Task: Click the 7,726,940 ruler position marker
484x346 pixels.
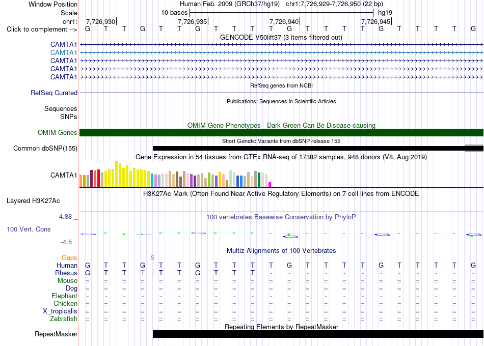Action: tap(284, 21)
